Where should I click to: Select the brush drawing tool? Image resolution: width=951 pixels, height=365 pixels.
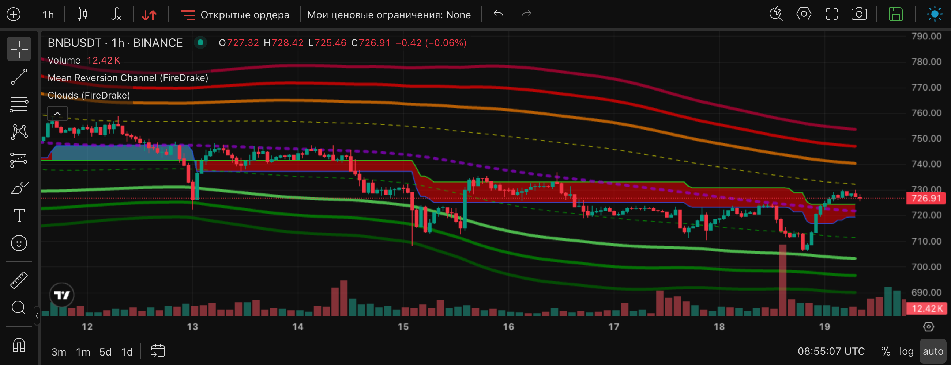(19, 188)
